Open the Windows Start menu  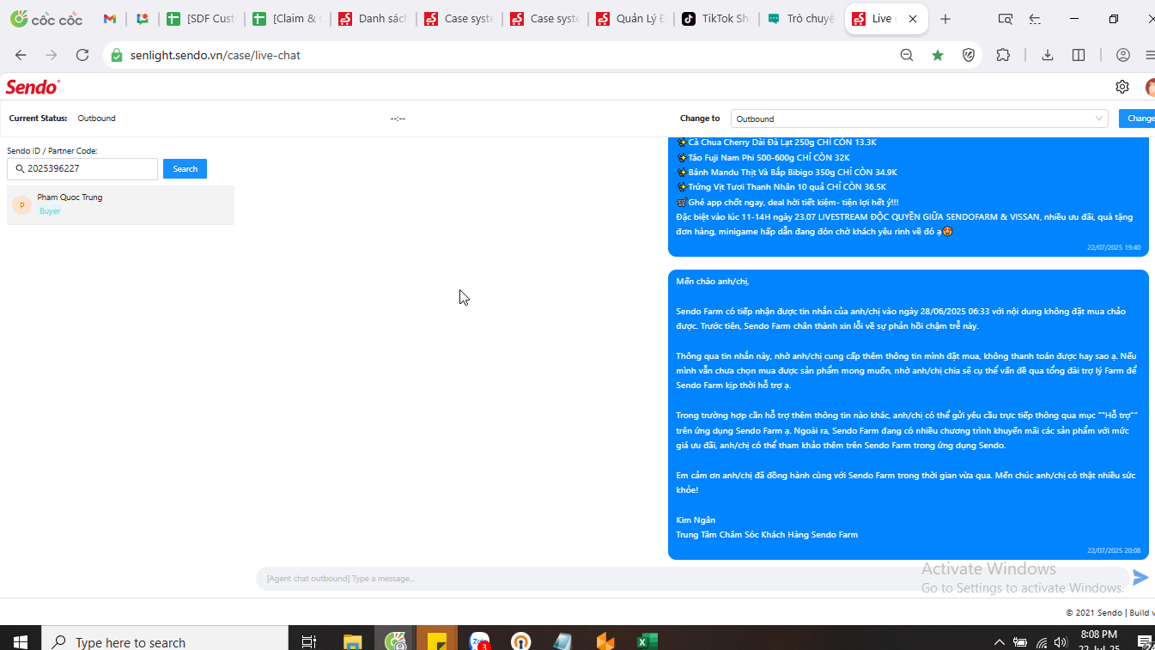coord(21,641)
